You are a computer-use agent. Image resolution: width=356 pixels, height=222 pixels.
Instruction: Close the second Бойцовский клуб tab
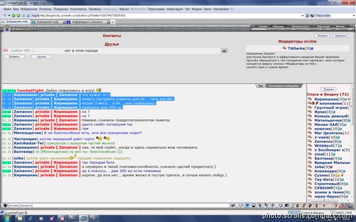[x=64, y=22]
